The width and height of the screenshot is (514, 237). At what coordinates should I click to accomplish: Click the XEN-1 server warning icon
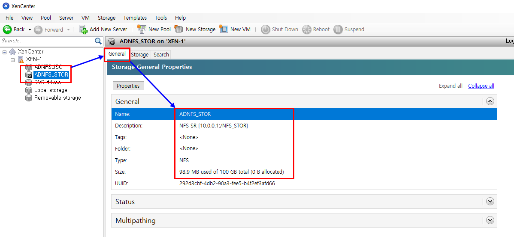click(21, 59)
